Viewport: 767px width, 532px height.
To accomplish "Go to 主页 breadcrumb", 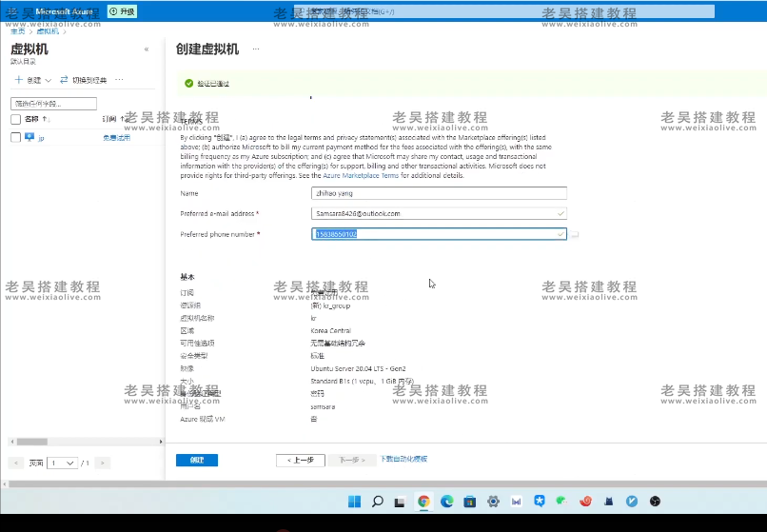I will pos(18,31).
